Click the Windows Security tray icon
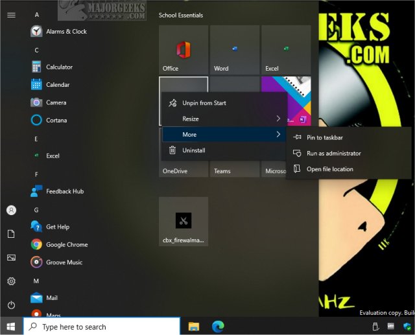Viewport: 415px width, 335px height. (407, 327)
